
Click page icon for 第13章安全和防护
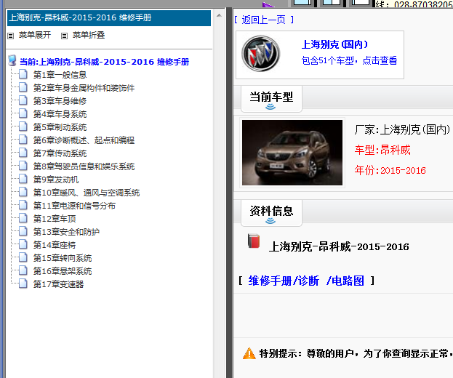tap(23, 231)
